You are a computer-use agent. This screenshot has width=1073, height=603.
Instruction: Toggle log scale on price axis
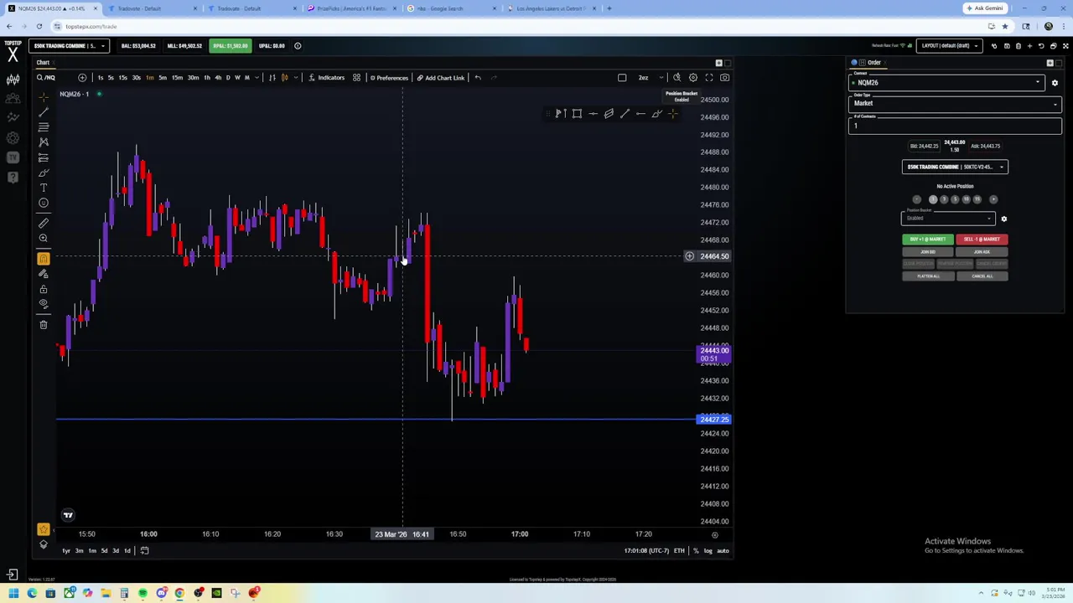pyautogui.click(x=708, y=550)
